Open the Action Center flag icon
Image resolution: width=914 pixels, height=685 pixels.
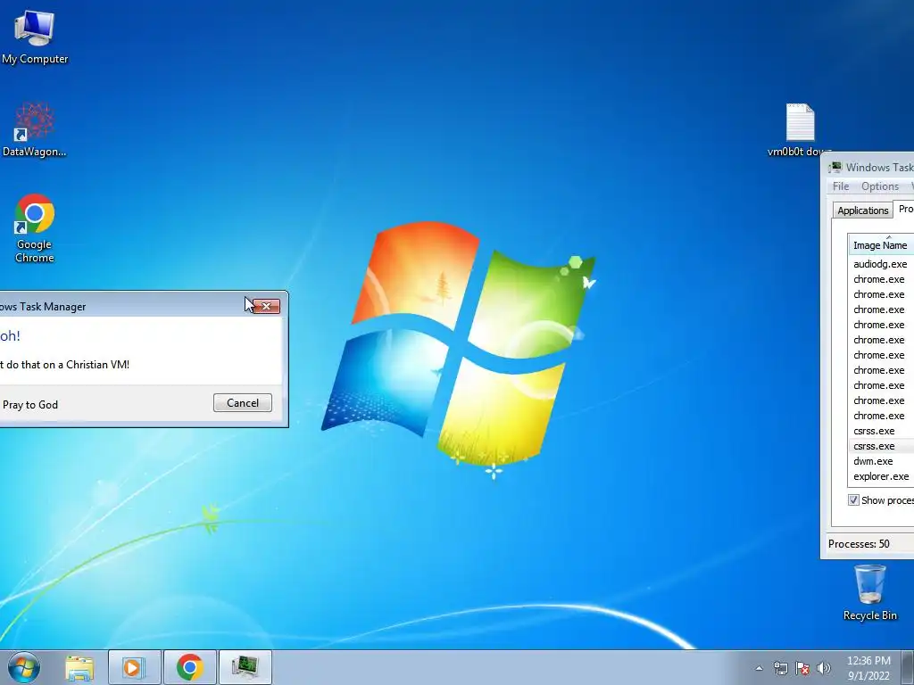(x=802, y=668)
